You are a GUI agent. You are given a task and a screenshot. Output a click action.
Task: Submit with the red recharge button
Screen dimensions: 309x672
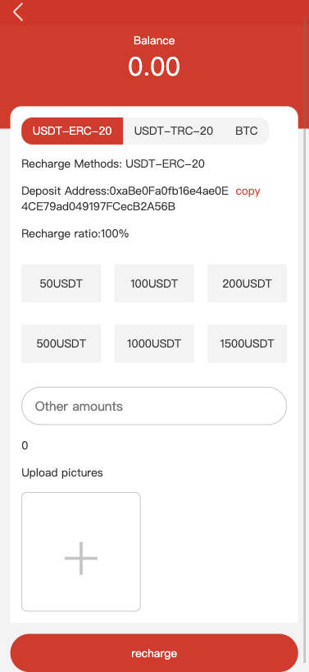154,653
